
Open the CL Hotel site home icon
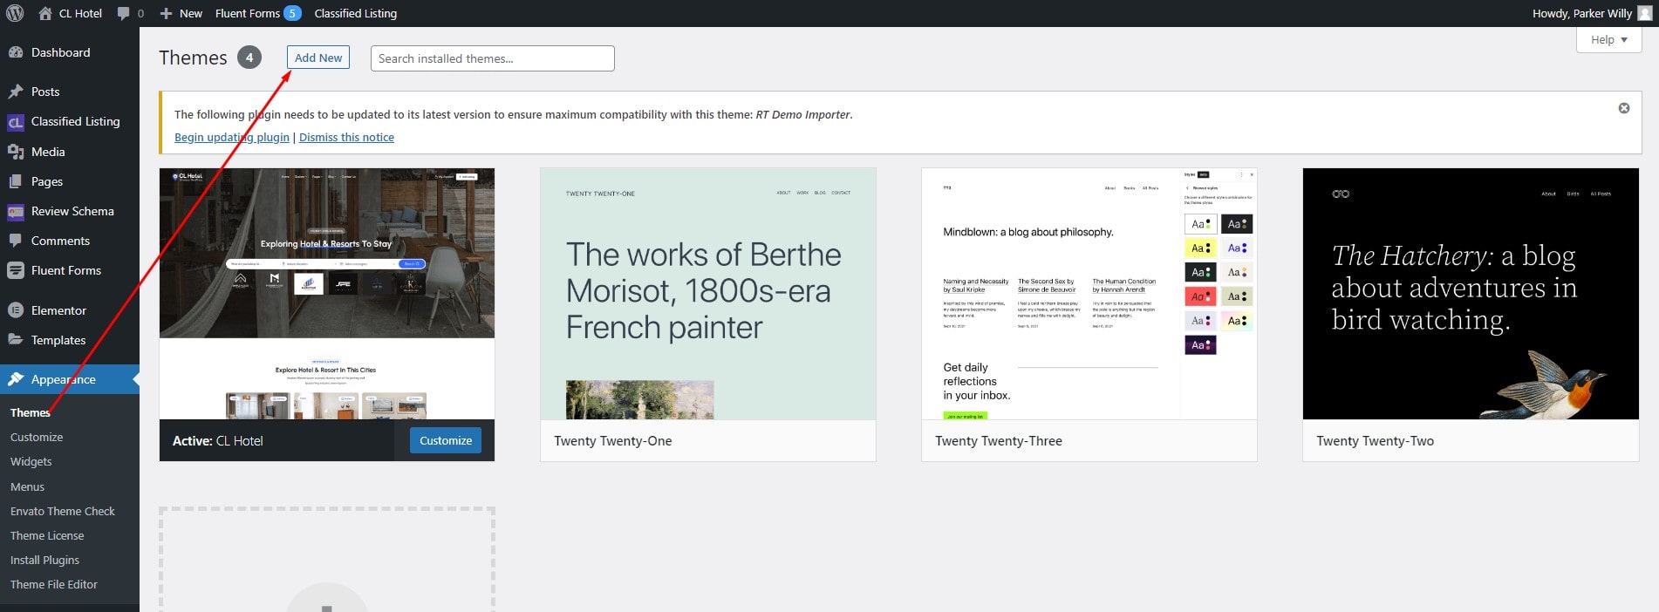pos(45,13)
